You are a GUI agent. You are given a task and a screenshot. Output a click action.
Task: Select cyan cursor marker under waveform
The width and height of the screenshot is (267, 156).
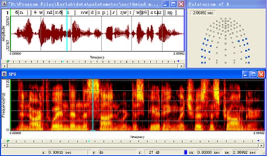(x=63, y=61)
